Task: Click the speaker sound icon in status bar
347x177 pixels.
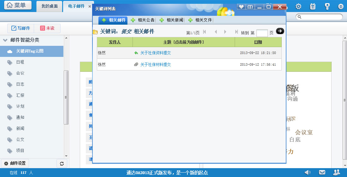Action: tap(307, 172)
